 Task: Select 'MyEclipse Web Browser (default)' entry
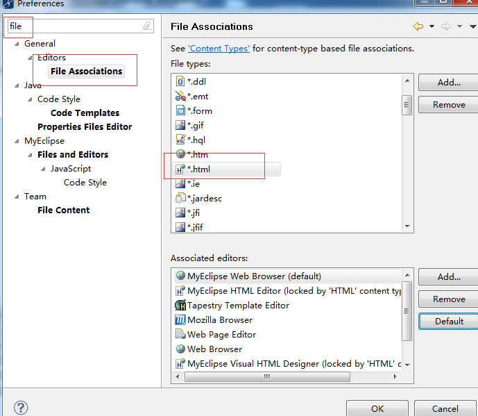[254, 276]
